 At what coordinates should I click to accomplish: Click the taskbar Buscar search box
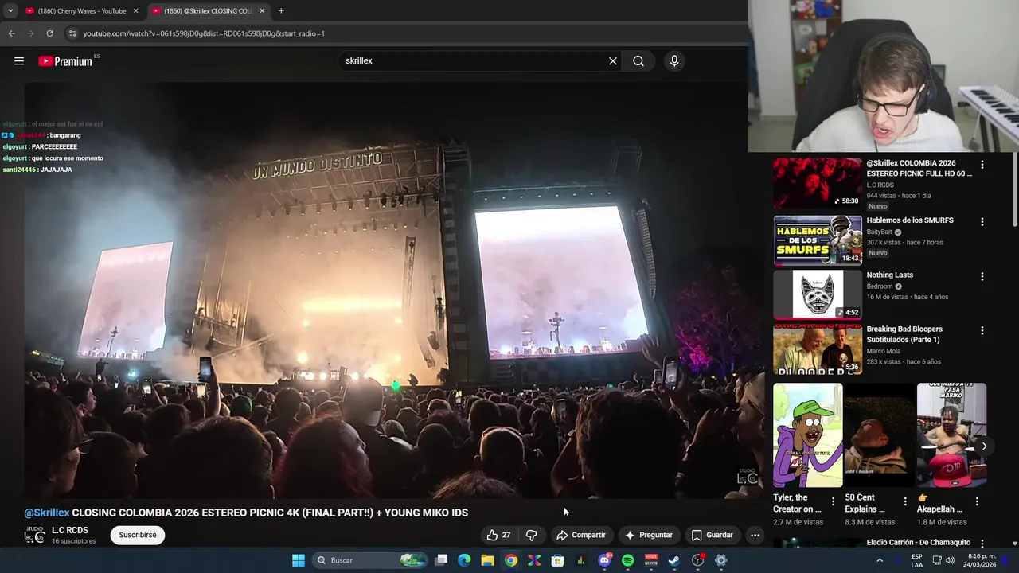[371, 560]
